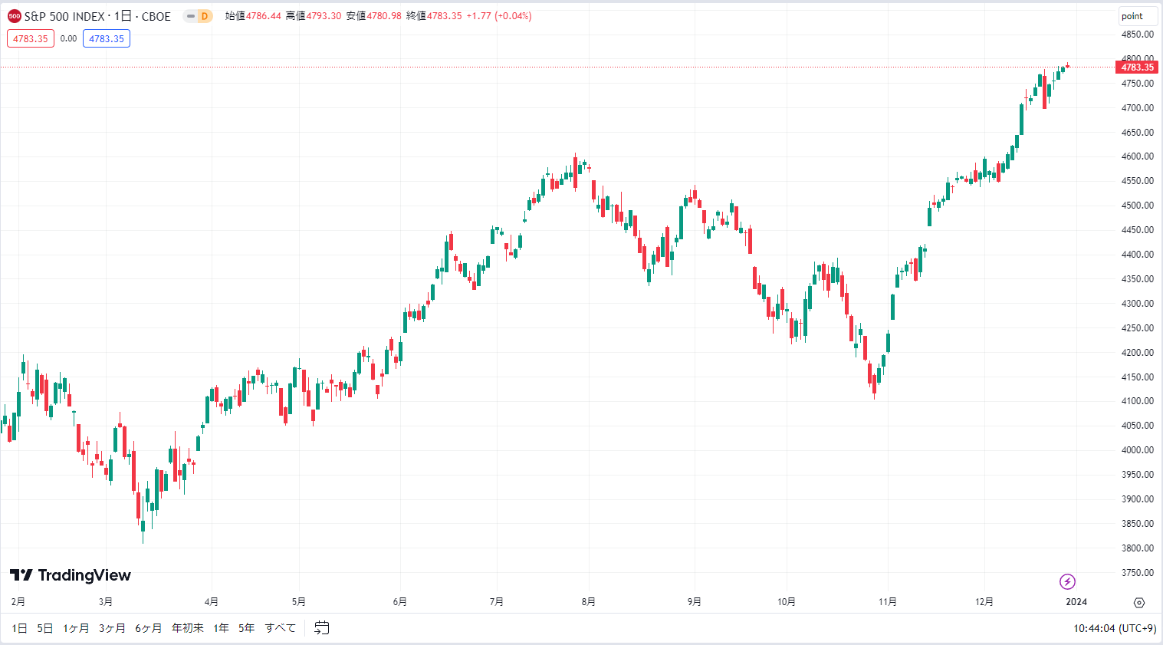Click the 4850.00 price axis label
1163x645 pixels.
point(1137,35)
